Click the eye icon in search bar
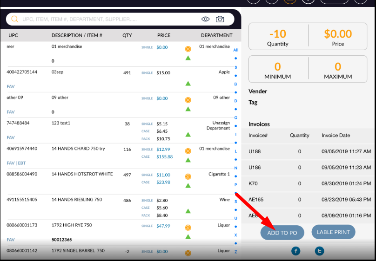The image size is (376, 261). click(205, 19)
